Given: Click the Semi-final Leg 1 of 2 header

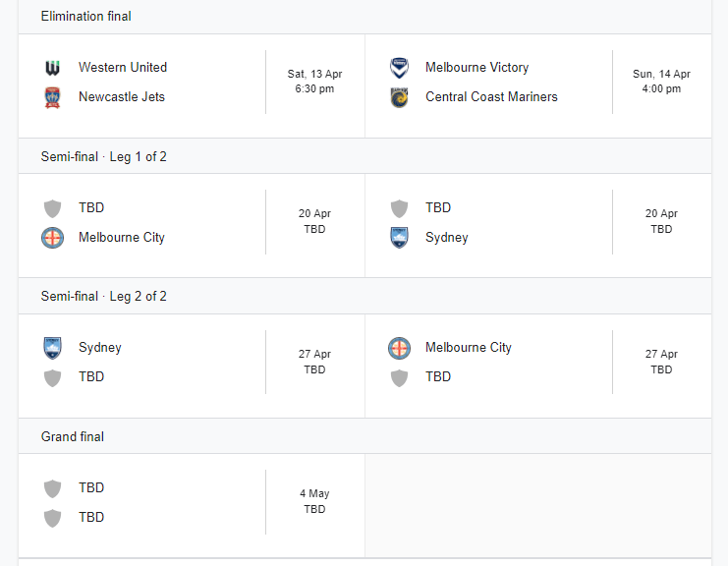Looking at the screenshot, I should coord(104,156).
